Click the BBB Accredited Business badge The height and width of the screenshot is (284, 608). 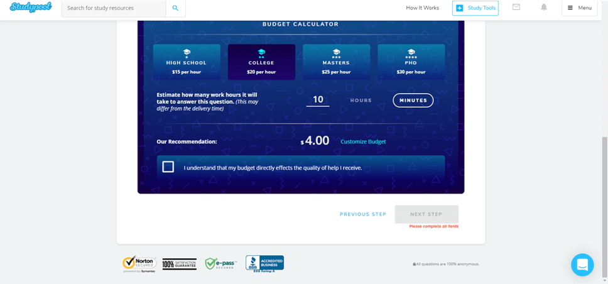[x=264, y=263]
